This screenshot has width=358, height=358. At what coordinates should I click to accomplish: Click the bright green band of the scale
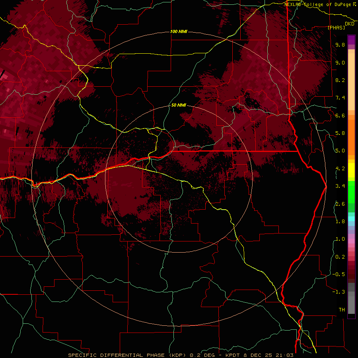[x=351, y=192]
